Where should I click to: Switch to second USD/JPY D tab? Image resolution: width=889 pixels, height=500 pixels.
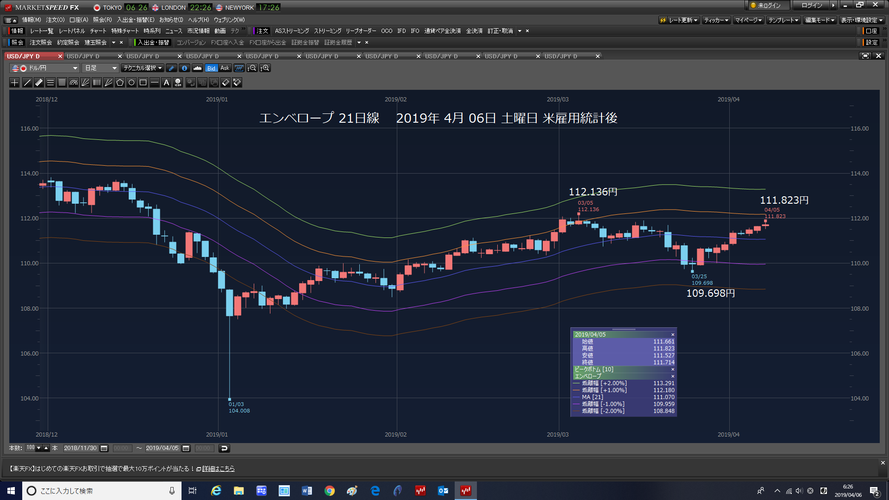pyautogui.click(x=83, y=56)
